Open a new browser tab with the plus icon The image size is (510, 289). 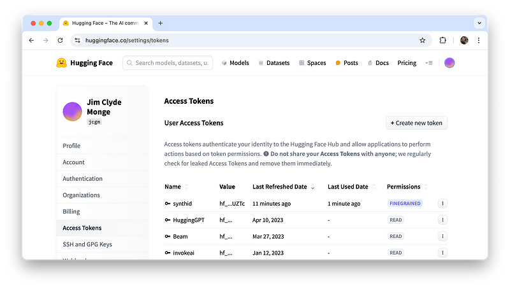click(161, 23)
